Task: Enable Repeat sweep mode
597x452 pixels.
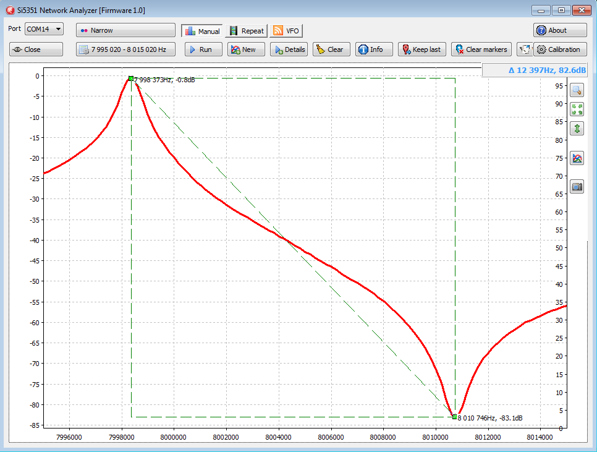Action: pyautogui.click(x=246, y=31)
